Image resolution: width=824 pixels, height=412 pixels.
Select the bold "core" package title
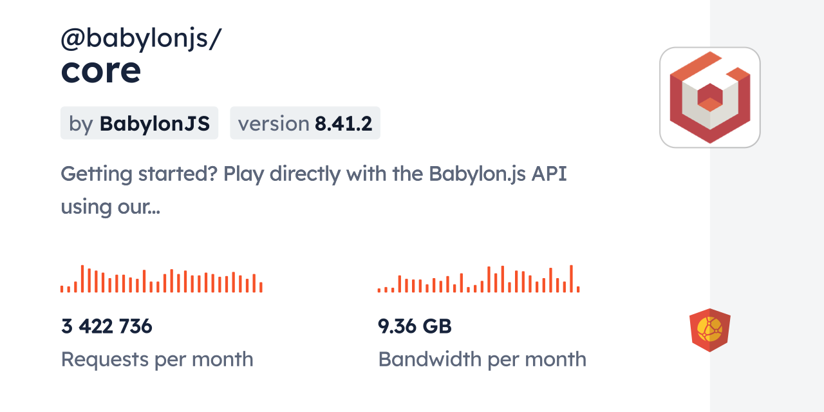101,71
